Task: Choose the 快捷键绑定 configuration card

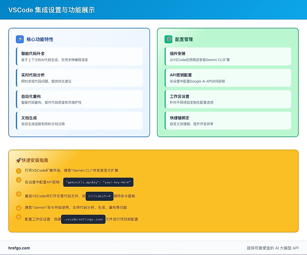Action: (228, 121)
